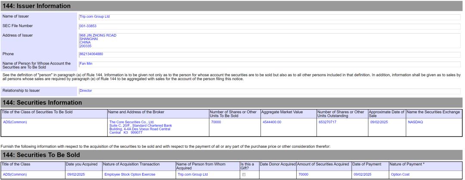Screen dimensions: 465x180
Task: Click the 'Nature of Payment *' column header
Action: coord(425,166)
